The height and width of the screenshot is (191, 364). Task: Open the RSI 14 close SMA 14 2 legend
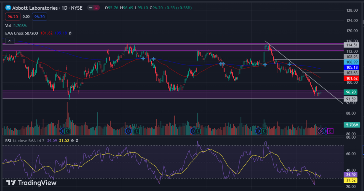[25, 140]
